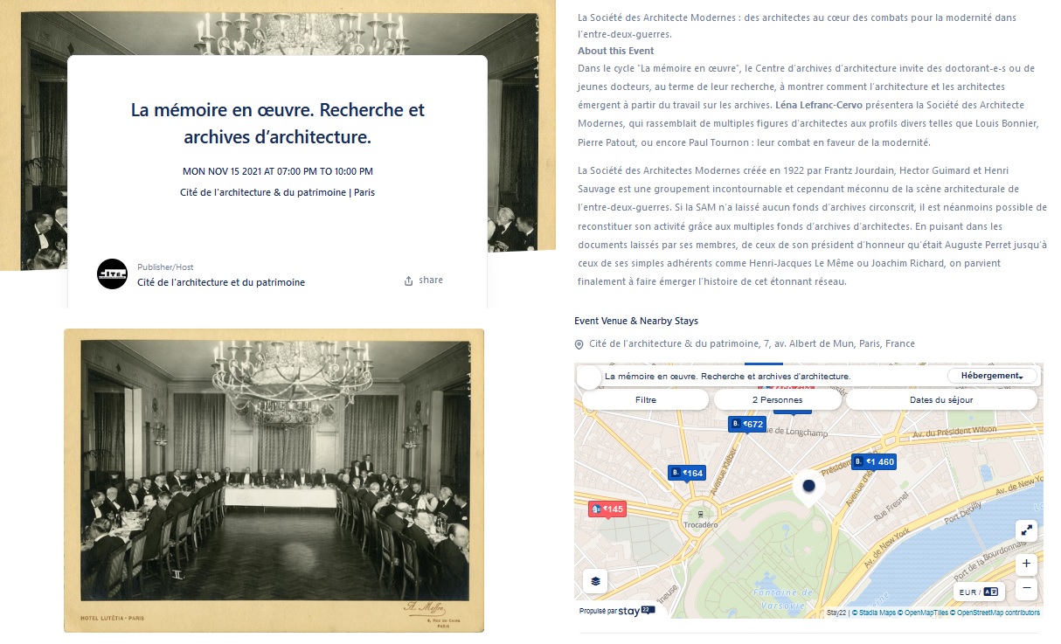
Task: Select the €672 hotel price marker
Action: [747, 424]
